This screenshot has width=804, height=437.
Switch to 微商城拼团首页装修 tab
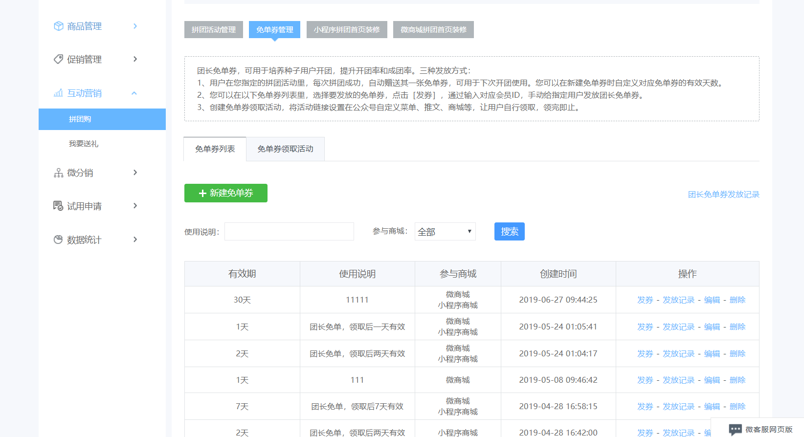pyautogui.click(x=433, y=29)
